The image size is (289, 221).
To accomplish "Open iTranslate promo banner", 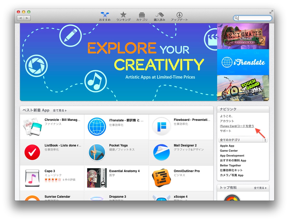I will 243,62.
